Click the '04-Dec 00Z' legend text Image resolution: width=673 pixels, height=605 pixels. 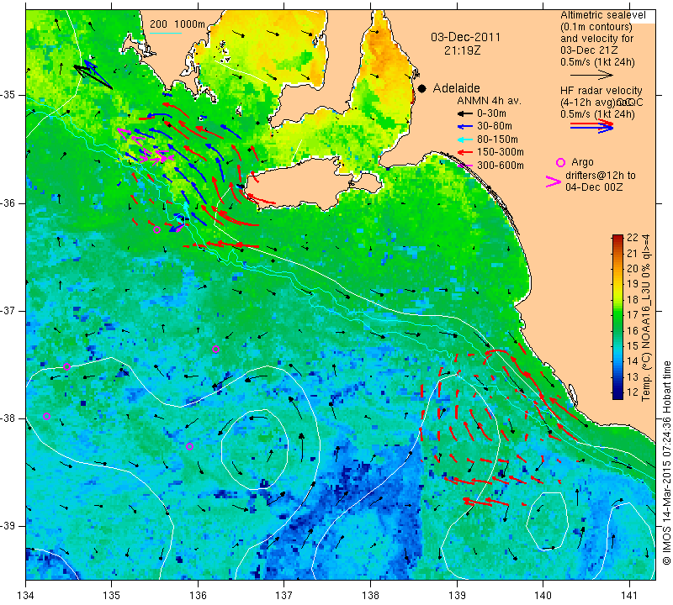594,187
